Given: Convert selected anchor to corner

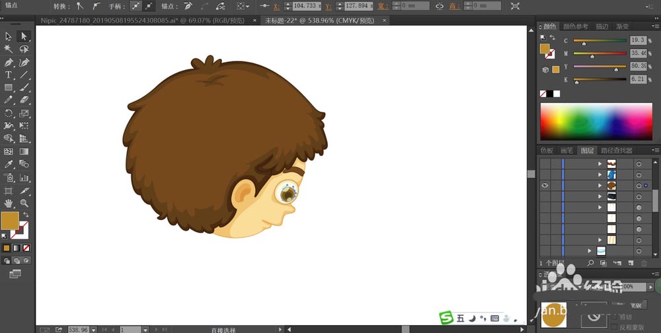Looking at the screenshot, I should coord(80,6).
